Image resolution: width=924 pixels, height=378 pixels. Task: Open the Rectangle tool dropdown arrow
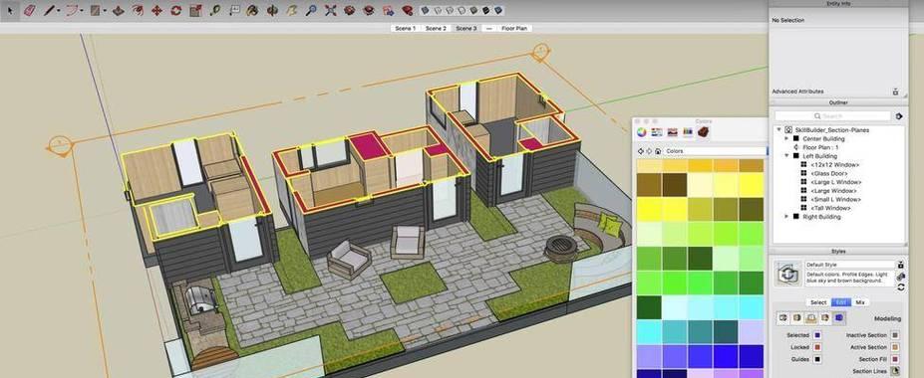tap(105, 11)
